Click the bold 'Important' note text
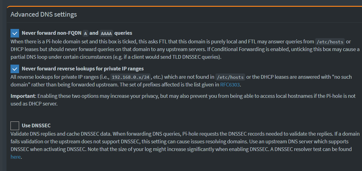Viewport: 362px width, 171px height. tap(22, 96)
